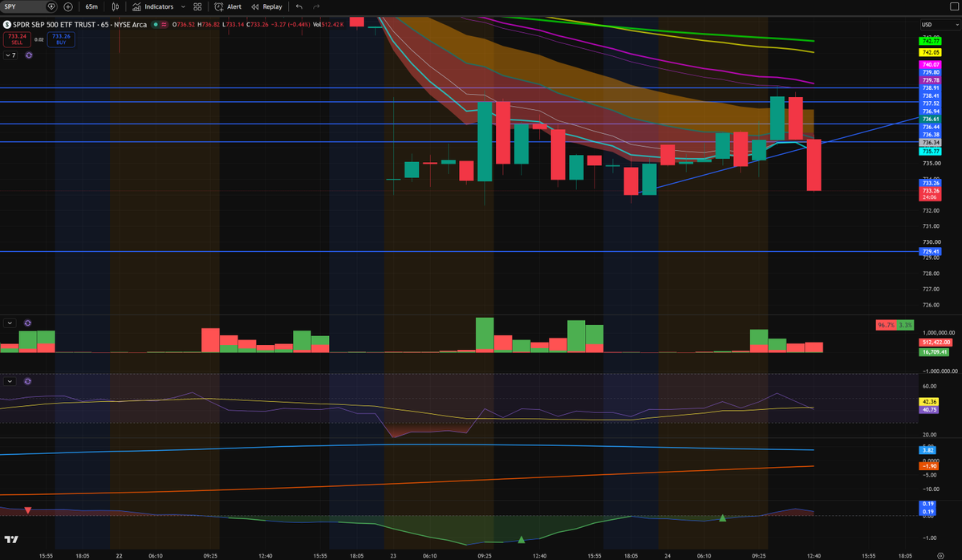Screen dimensions: 962x560
Task: Click the undo arrow in toolbar
Action: pyautogui.click(x=298, y=6)
